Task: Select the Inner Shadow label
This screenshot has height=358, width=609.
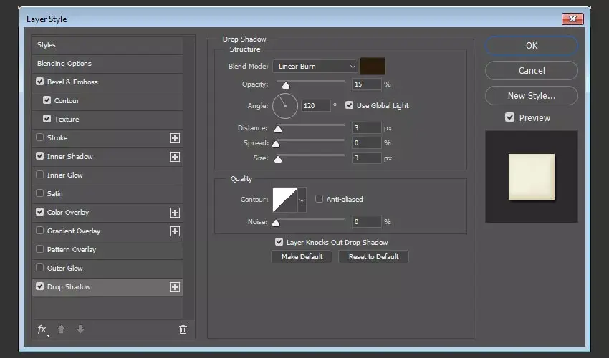Action: pyautogui.click(x=70, y=157)
